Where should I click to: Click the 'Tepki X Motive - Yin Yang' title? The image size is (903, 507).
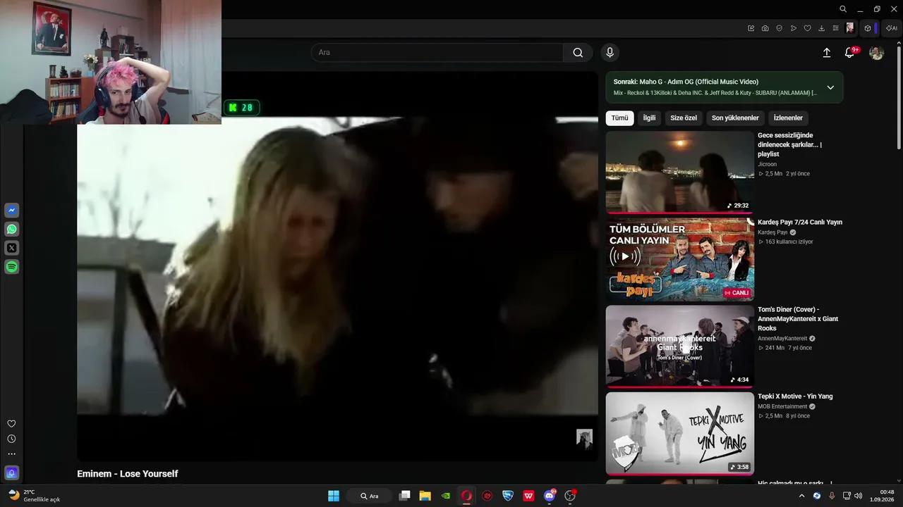(x=795, y=396)
